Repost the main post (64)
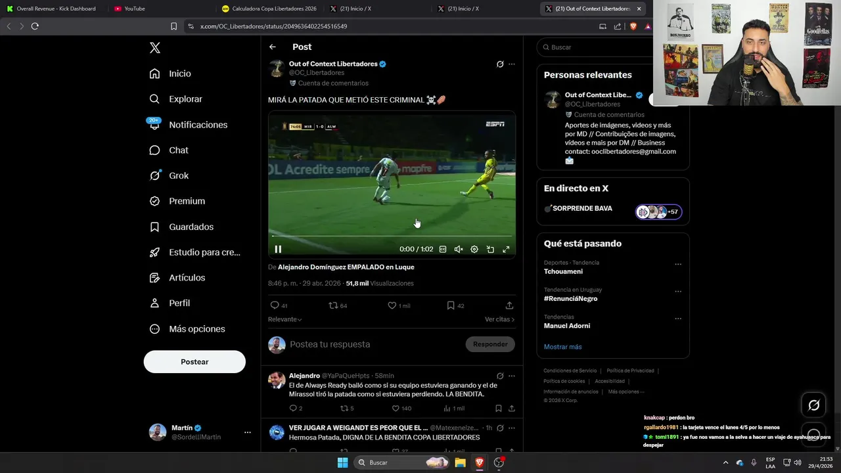Screen dimensions: 841x473 tap(338, 305)
